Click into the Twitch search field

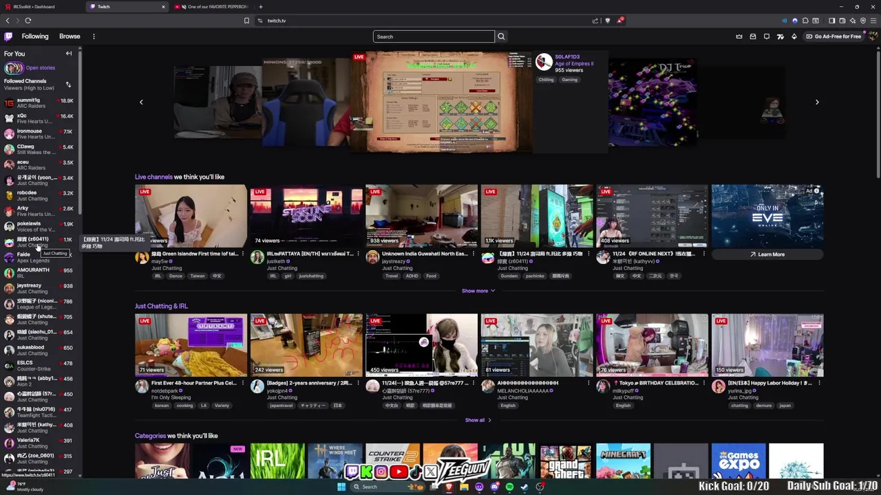click(x=434, y=36)
